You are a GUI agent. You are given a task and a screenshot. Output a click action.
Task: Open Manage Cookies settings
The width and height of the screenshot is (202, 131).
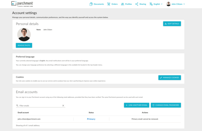169,78
